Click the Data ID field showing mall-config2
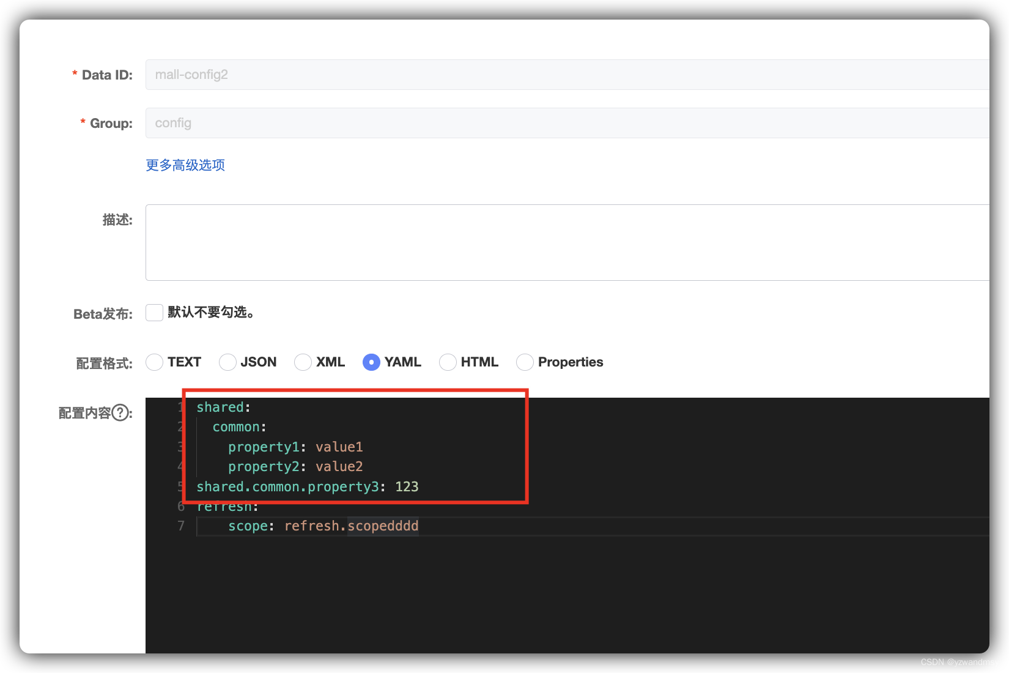 [428, 75]
